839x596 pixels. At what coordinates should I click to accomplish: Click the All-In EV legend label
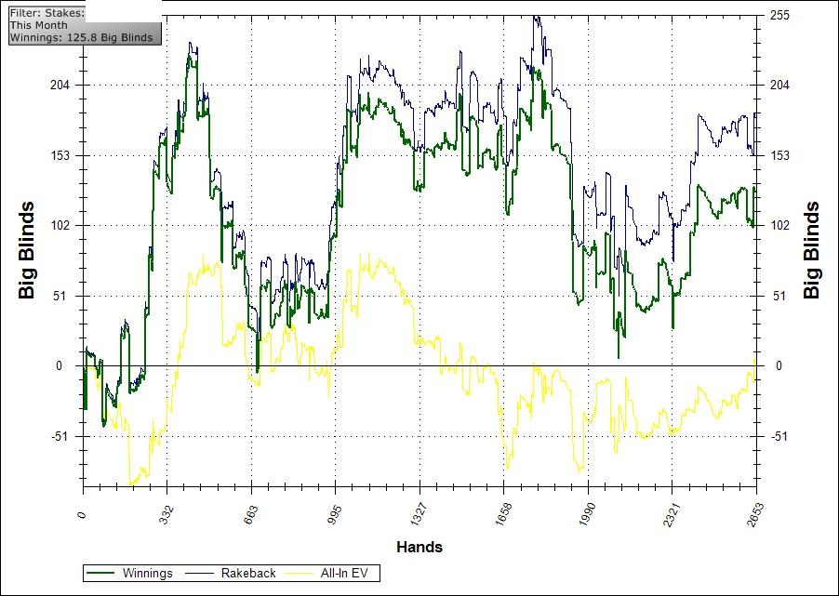(344, 574)
